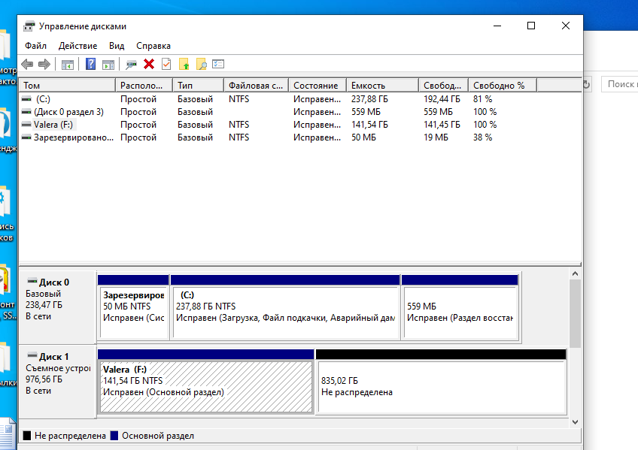Image resolution: width=638 pixels, height=450 pixels.
Task: Click the Диск 0 drive icon
Action: (32, 281)
